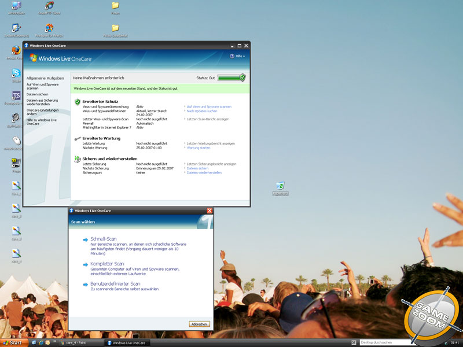The width and height of the screenshot is (463, 347).
Task: Click the 'Keine Maßnahmen erforderlich' status text
Action: pos(98,78)
